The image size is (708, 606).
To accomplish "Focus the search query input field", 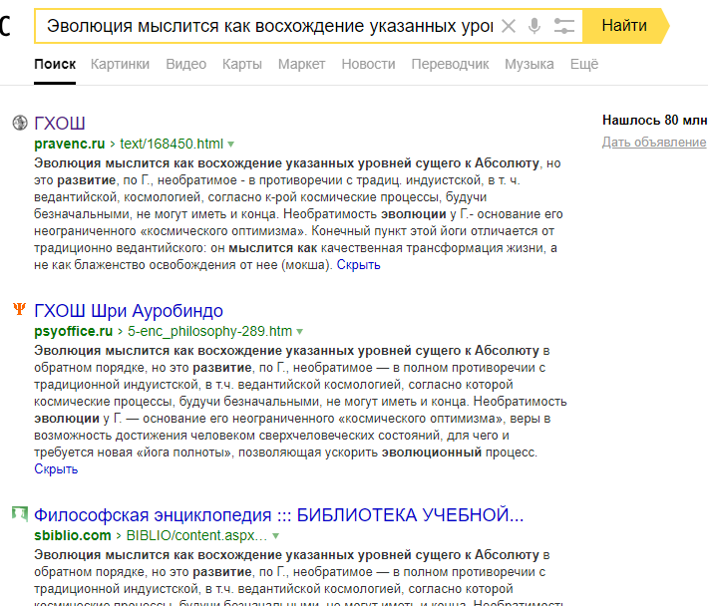I will 269,26.
